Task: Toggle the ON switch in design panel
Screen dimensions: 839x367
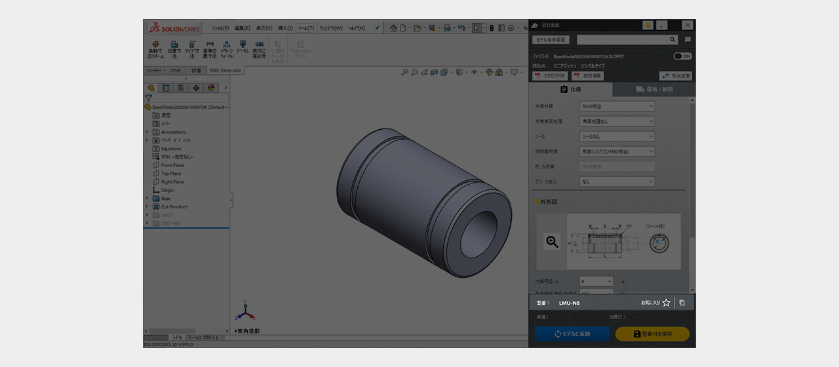Action: (x=682, y=56)
